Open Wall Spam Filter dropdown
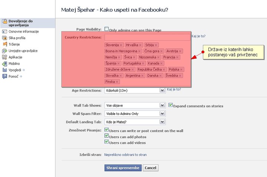 coord(135,113)
